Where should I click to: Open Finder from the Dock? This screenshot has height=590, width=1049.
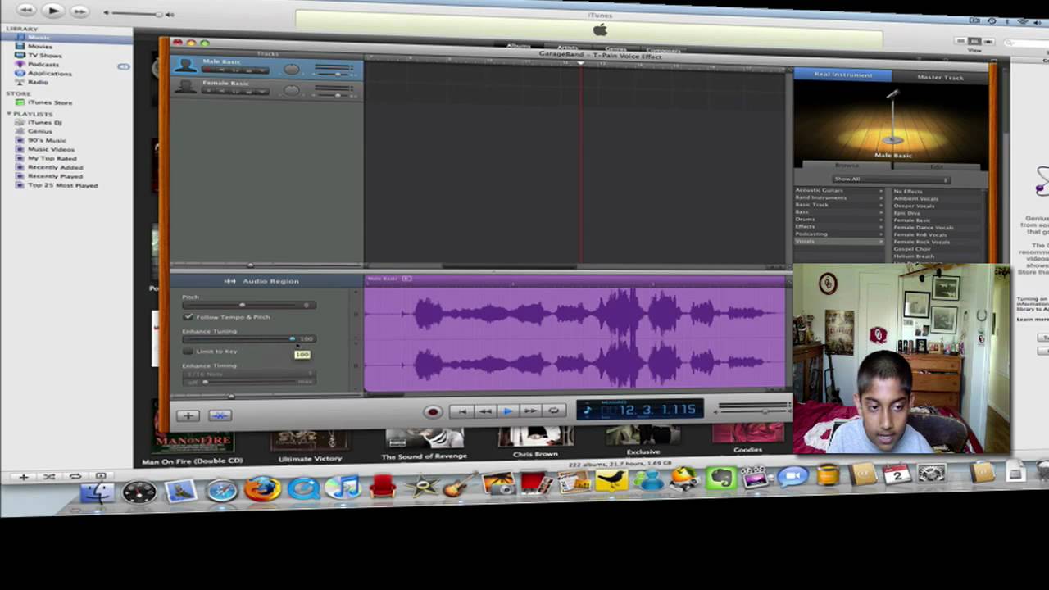coord(97,492)
